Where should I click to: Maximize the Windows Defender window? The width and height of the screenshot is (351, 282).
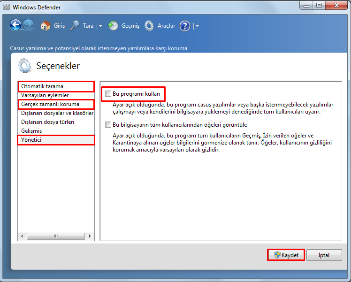pyautogui.click(x=319, y=5)
